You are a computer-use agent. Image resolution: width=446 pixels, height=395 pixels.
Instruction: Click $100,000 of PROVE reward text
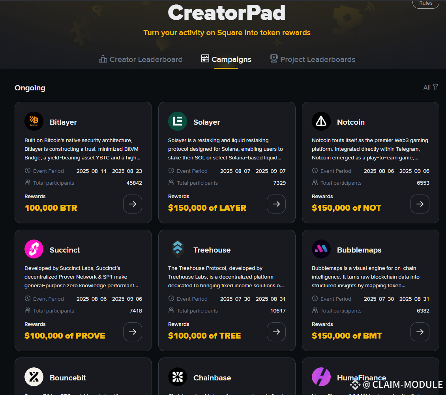(x=65, y=336)
